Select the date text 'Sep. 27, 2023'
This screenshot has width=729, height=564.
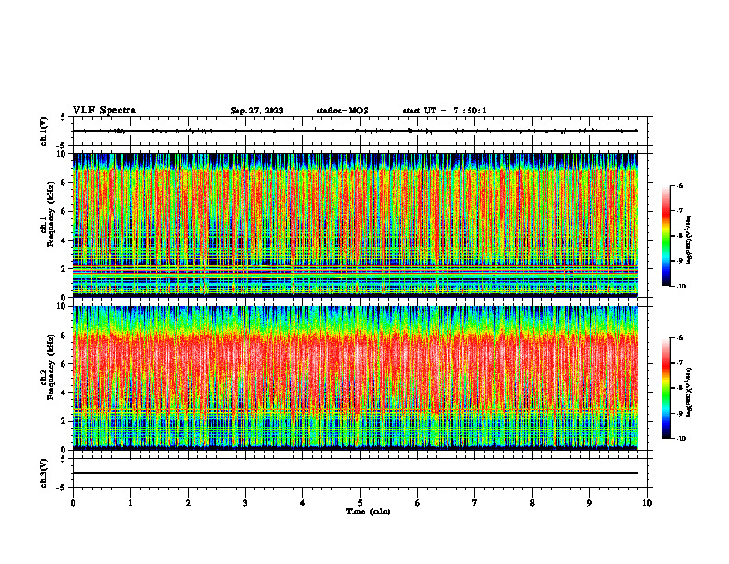click(x=257, y=111)
